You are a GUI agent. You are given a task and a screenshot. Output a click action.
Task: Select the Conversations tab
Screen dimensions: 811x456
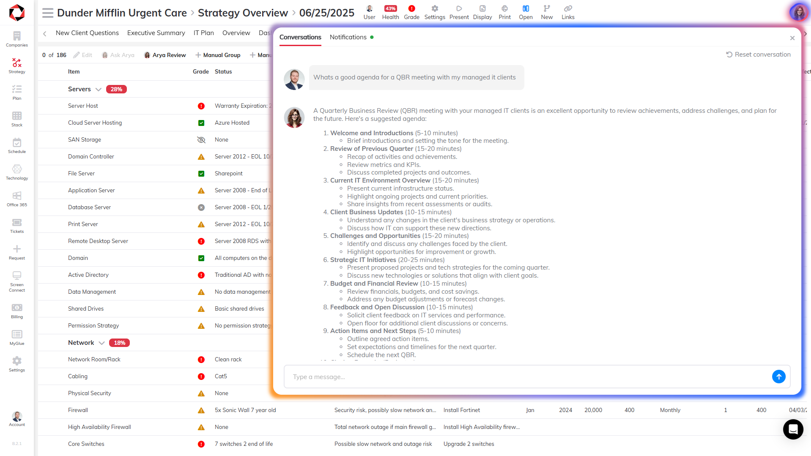(x=300, y=37)
